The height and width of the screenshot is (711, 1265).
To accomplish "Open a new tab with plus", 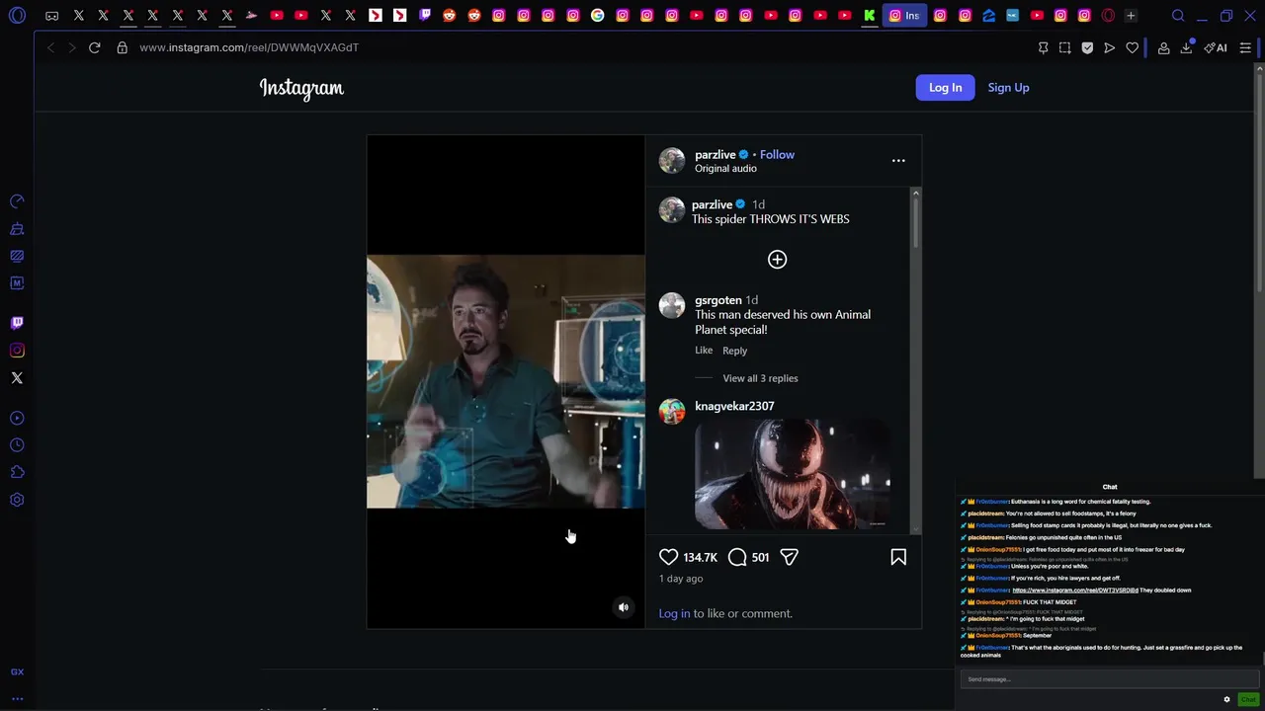I will click(x=1131, y=16).
